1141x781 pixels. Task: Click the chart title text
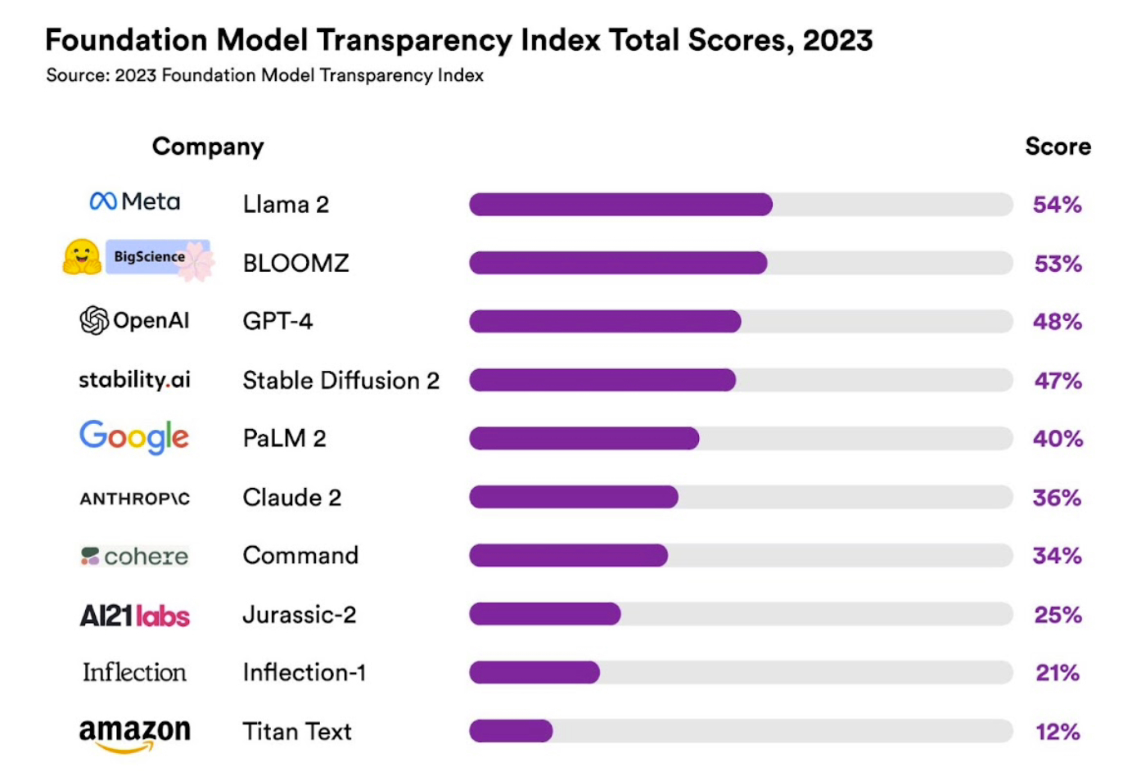tap(459, 40)
